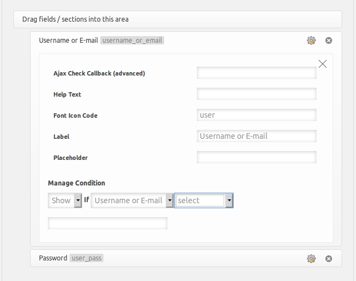
Task: Focus the Placeholder input field
Action: coord(256,157)
